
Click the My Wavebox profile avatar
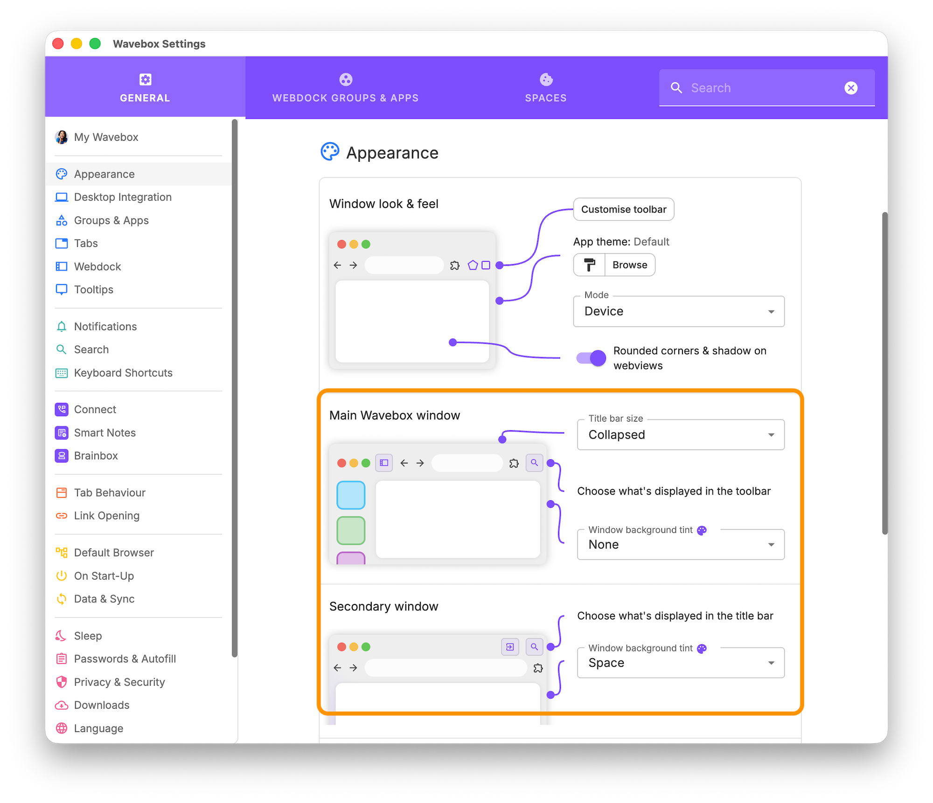[x=62, y=137]
